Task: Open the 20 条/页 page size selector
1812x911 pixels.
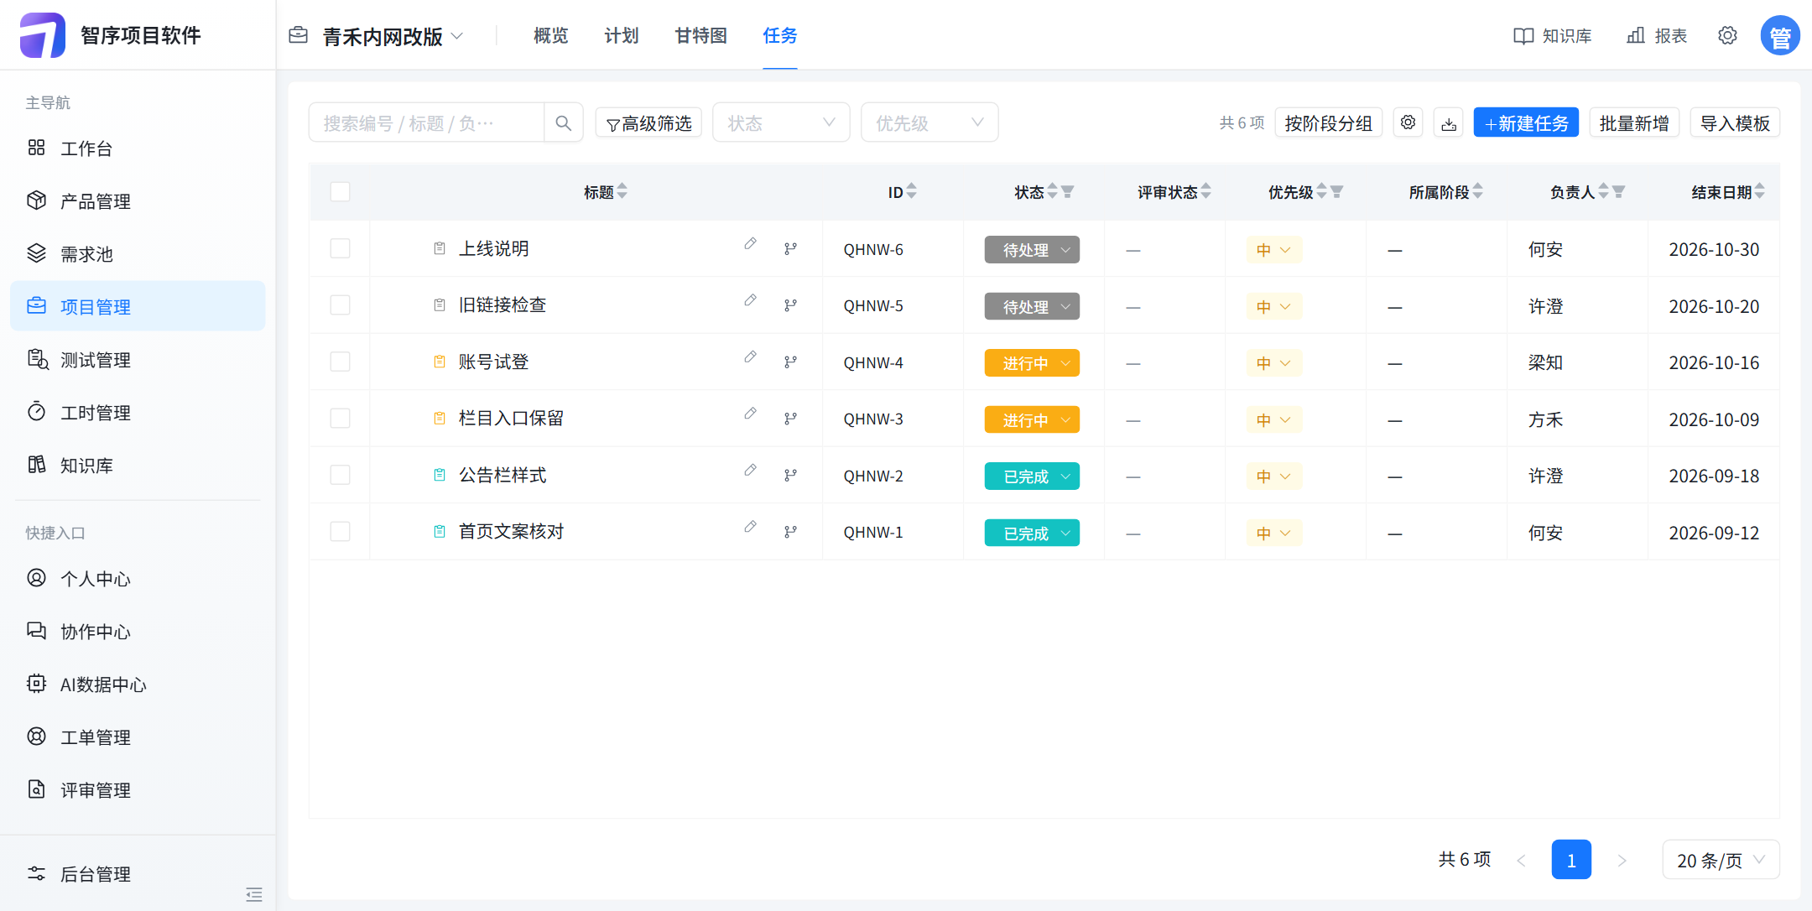Action: point(1721,860)
